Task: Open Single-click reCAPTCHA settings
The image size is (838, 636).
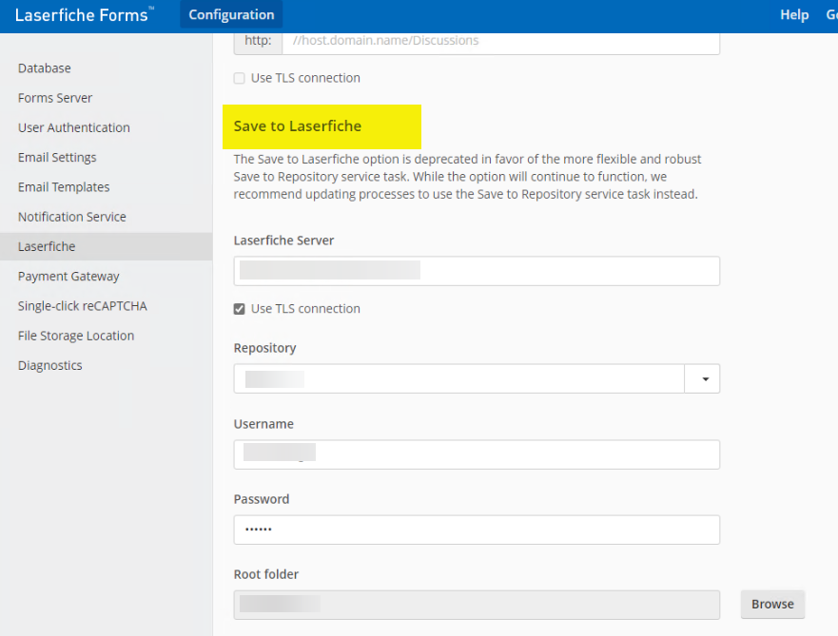Action: coord(83,306)
